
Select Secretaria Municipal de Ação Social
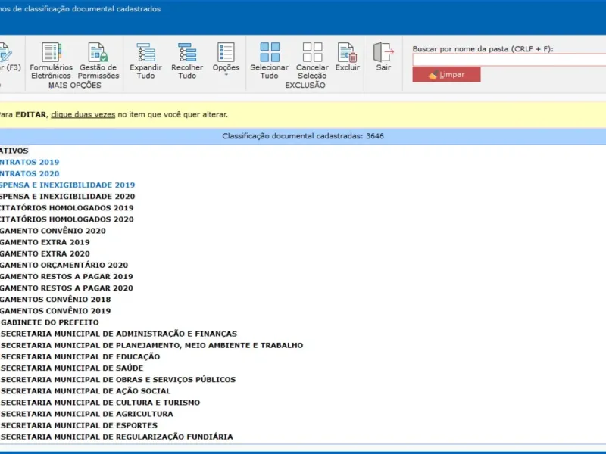(x=86, y=391)
